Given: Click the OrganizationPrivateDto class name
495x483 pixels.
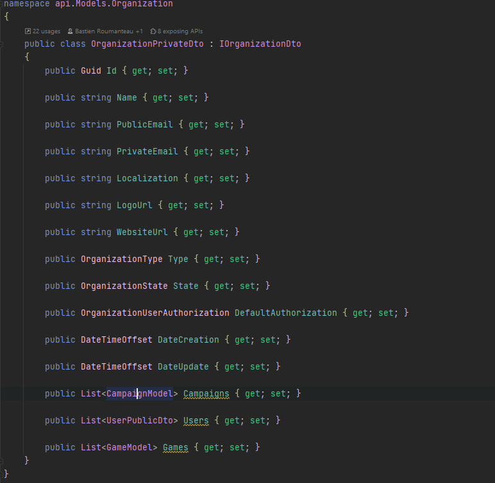Looking at the screenshot, I should 147,44.
